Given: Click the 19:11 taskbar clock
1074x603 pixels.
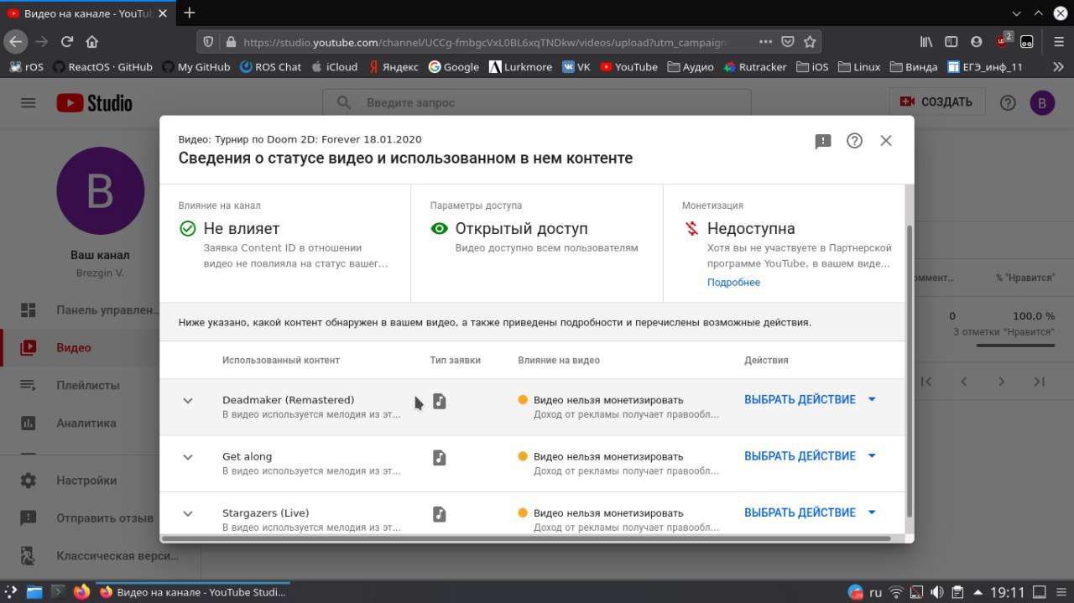Looking at the screenshot, I should pyautogui.click(x=1007, y=592).
